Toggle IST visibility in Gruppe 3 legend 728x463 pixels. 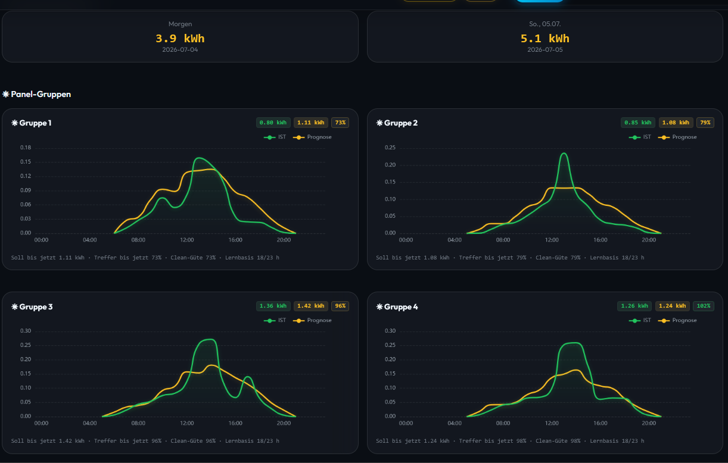click(x=275, y=320)
